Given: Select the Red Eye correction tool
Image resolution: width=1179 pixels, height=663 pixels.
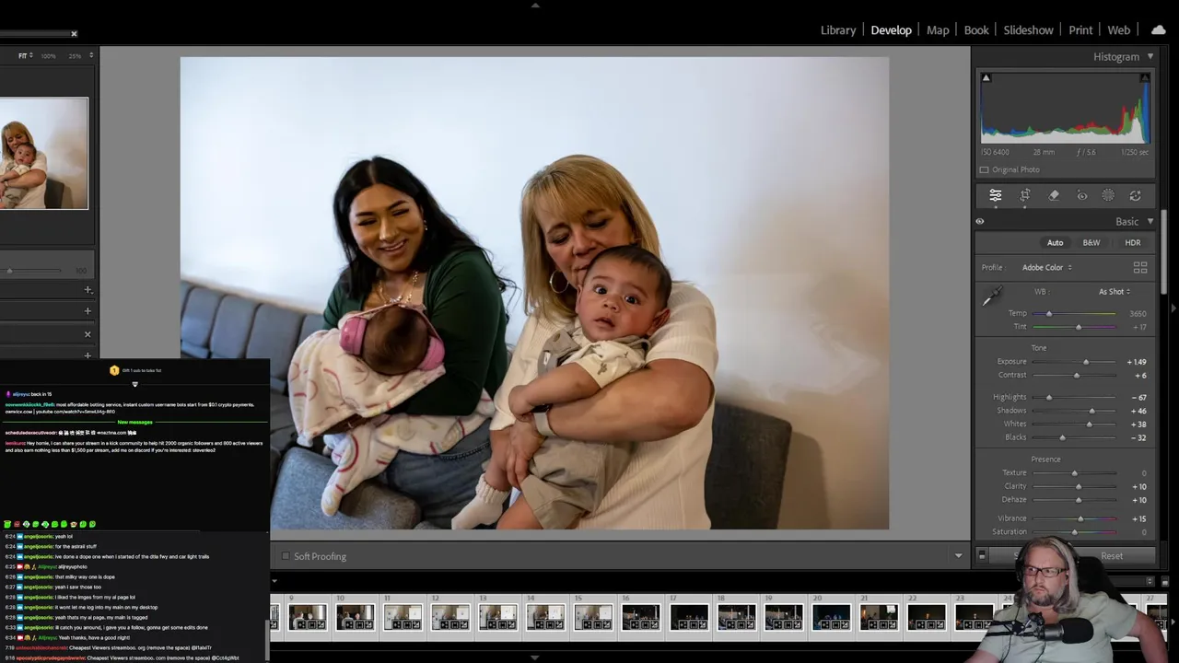Looking at the screenshot, I should (1082, 195).
